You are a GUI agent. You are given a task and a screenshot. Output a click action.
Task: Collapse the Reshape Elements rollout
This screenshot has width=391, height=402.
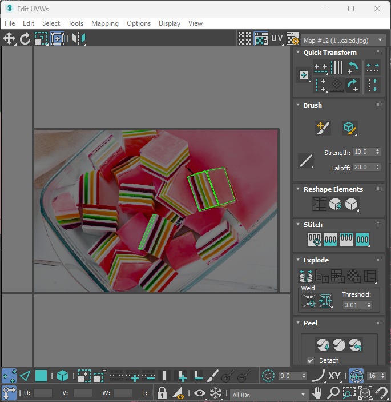tap(298, 189)
